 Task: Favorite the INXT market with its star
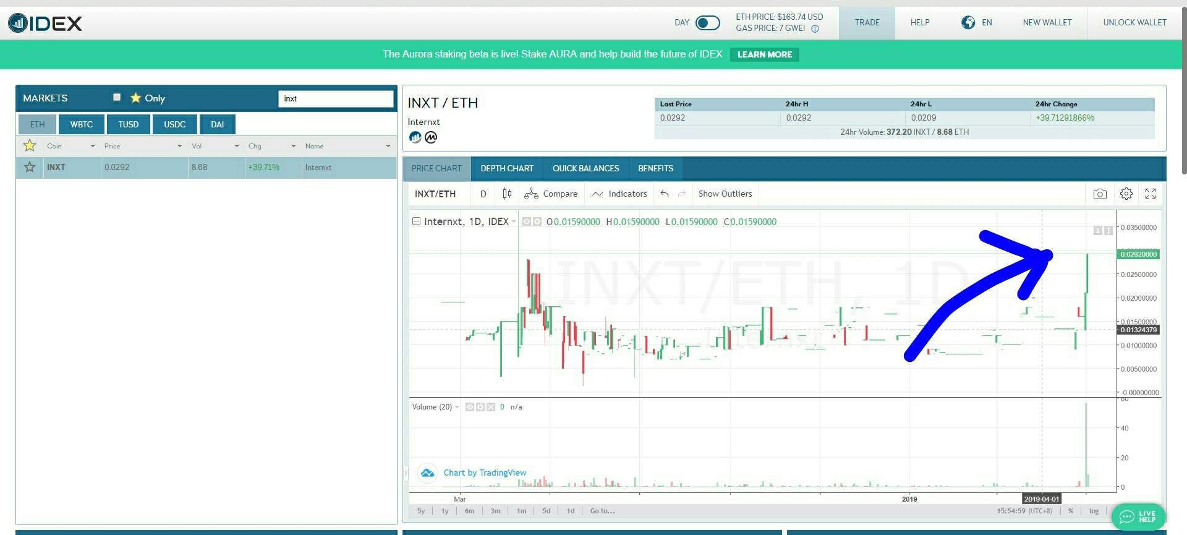point(30,167)
